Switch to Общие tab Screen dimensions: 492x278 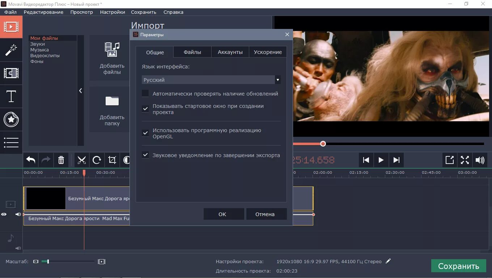[x=155, y=52]
